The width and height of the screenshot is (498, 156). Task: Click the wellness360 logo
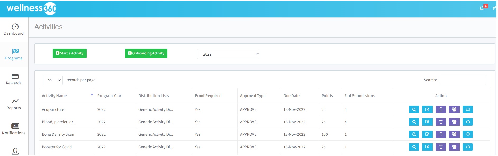tap(31, 8)
